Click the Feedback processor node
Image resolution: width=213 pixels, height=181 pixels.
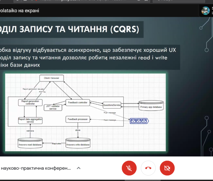pos(78,119)
